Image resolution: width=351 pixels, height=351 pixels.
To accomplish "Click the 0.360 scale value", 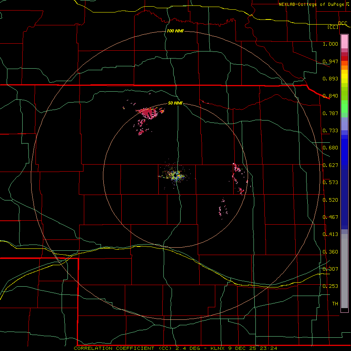I will coord(330,252).
